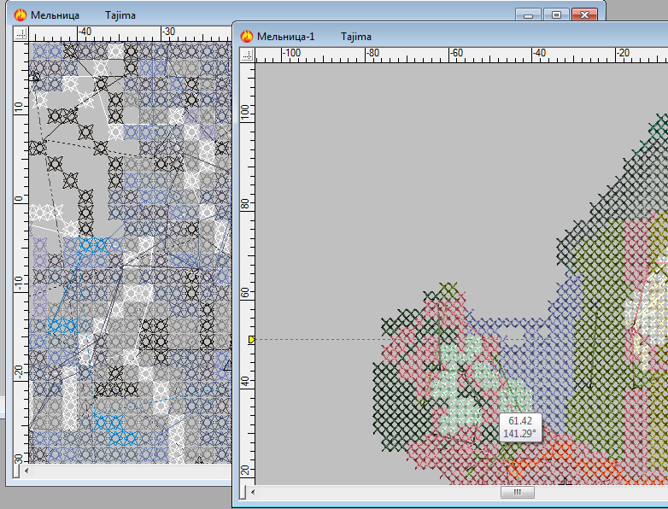Click the flame icon of the Мельница window

pyautogui.click(x=21, y=15)
